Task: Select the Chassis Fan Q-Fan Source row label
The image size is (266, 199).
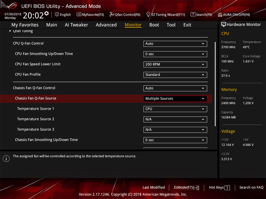Action: (x=35, y=98)
